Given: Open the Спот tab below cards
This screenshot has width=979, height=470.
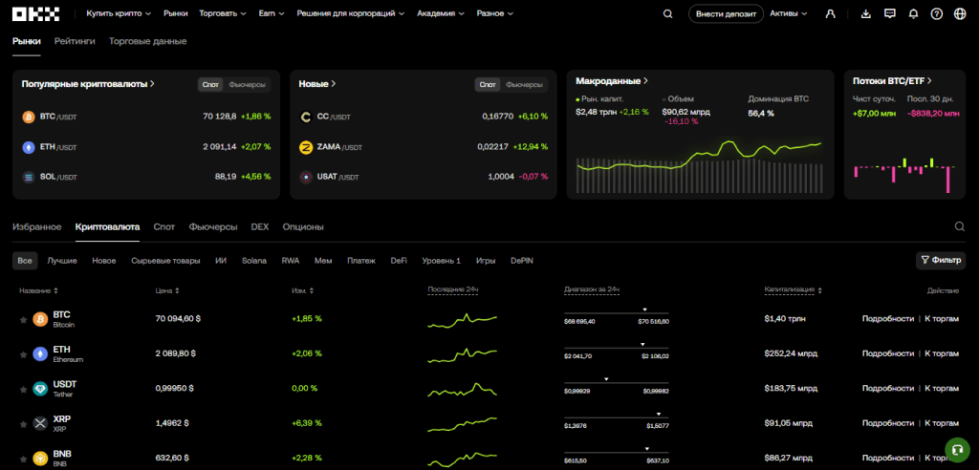Looking at the screenshot, I should pyautogui.click(x=164, y=226).
